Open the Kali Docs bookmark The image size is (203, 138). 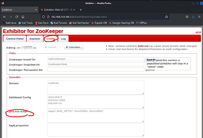42,23
